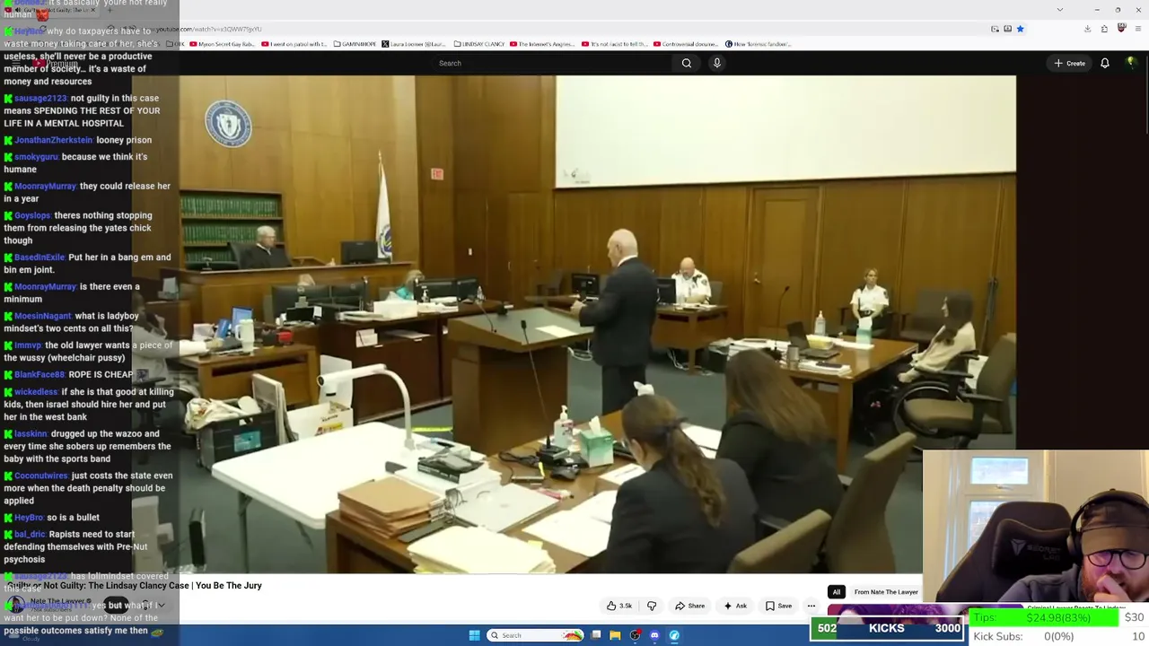The height and width of the screenshot is (646, 1149).
Task: Click the Ask button under the video
Action: click(735, 606)
